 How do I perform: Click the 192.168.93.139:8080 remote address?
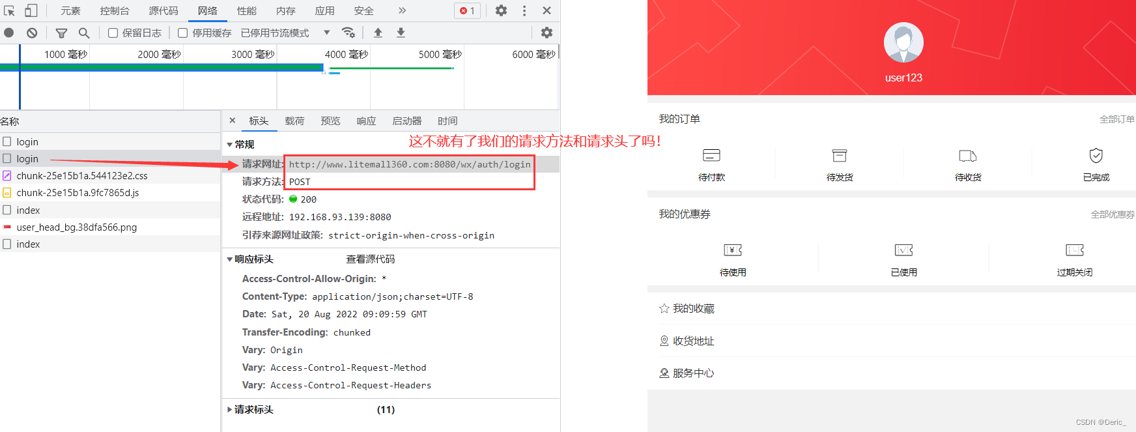(x=340, y=217)
